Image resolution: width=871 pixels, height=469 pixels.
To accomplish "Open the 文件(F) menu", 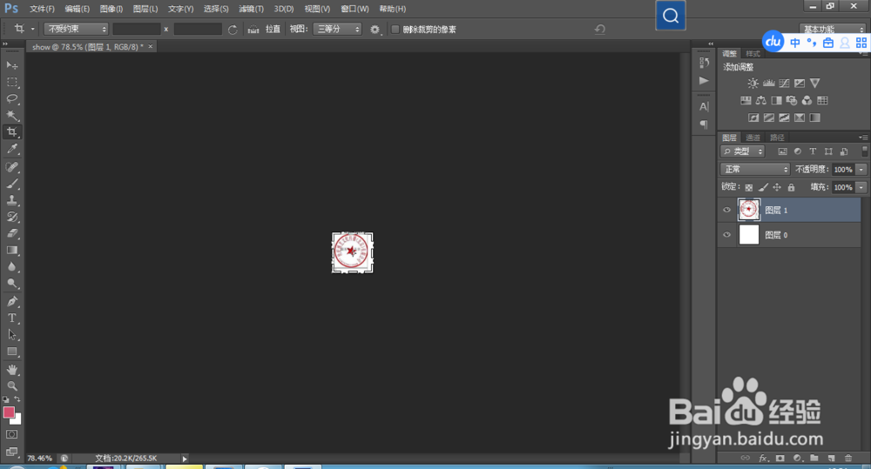I will pyautogui.click(x=42, y=9).
